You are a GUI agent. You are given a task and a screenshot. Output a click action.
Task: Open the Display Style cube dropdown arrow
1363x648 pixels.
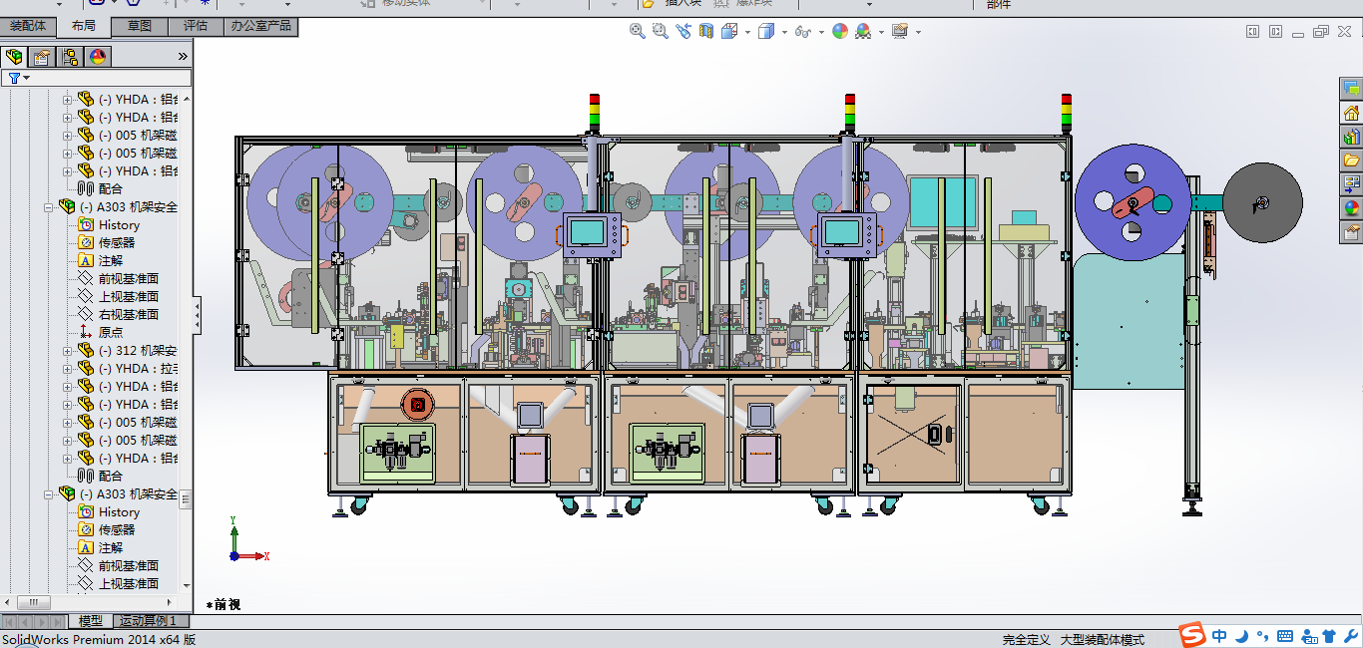[784, 32]
